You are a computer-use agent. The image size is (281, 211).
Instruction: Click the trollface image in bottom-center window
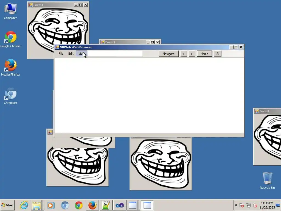(161, 164)
